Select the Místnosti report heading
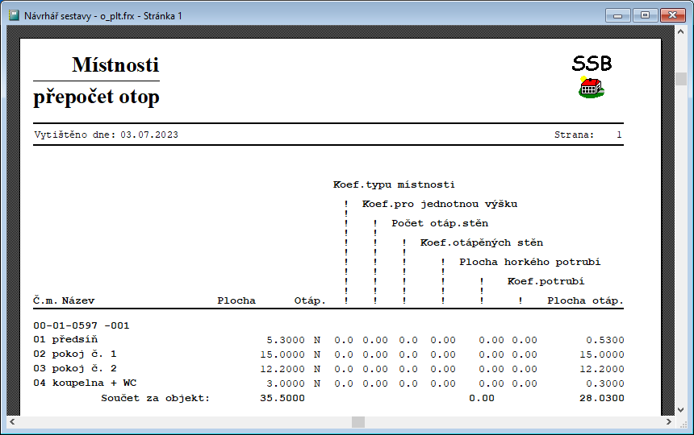694x435 pixels. pos(115,65)
